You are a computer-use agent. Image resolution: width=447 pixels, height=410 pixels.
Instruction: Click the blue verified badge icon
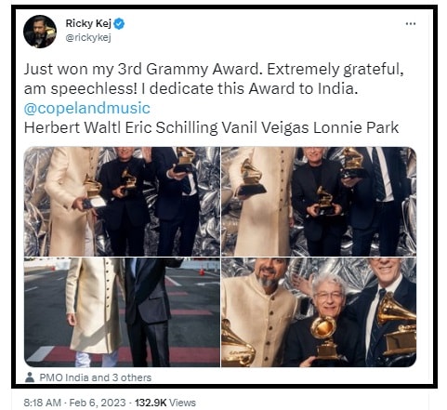tap(119, 23)
